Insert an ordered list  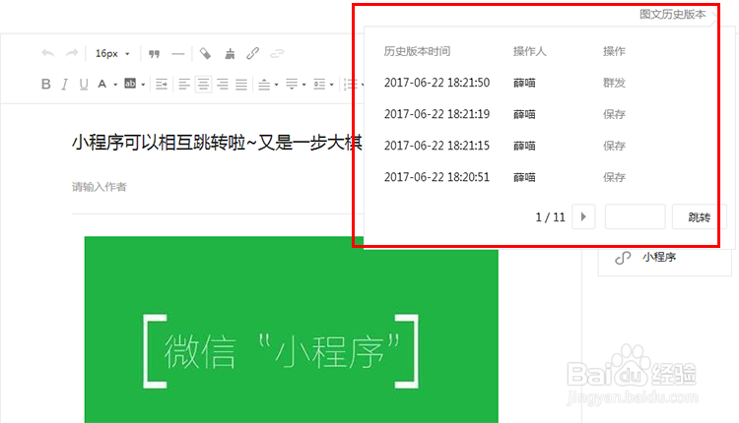pos(351,85)
